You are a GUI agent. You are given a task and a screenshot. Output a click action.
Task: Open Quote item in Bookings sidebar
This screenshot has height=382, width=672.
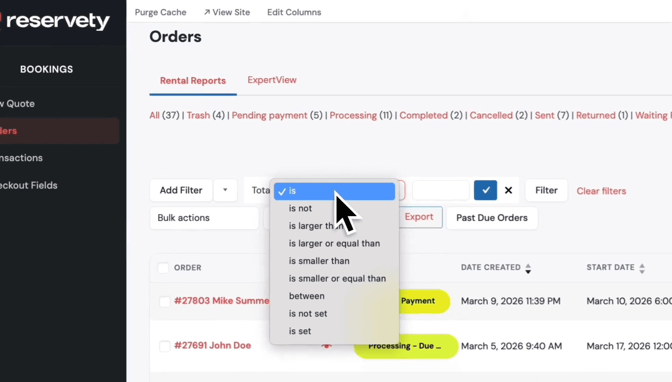pos(17,104)
